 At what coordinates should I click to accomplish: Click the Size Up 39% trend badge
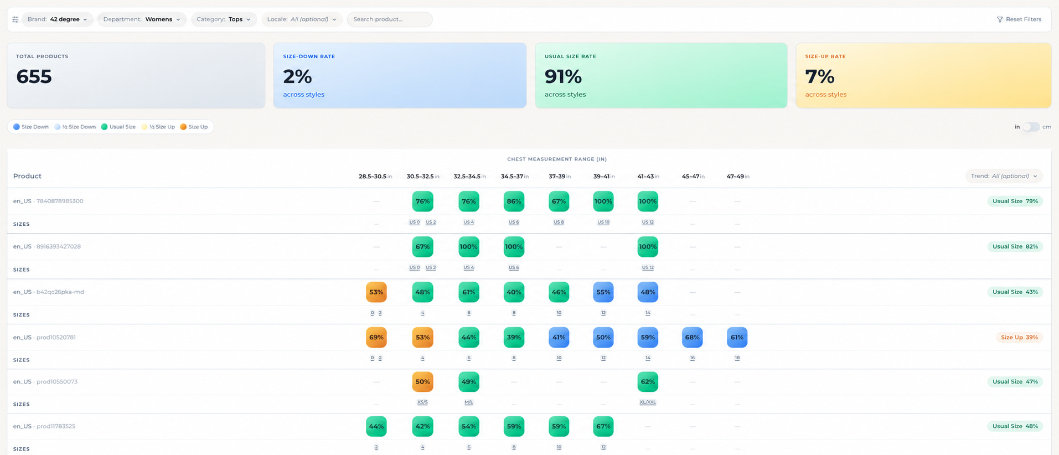coord(1019,338)
